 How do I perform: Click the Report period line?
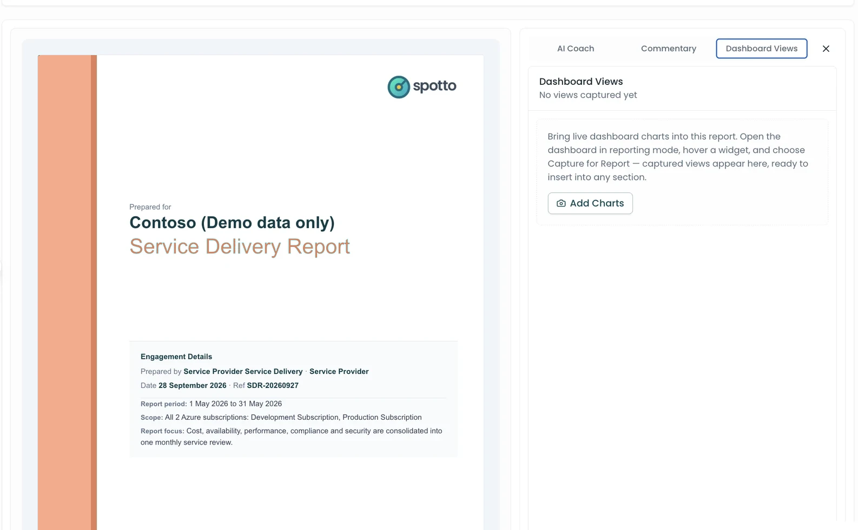click(x=211, y=404)
